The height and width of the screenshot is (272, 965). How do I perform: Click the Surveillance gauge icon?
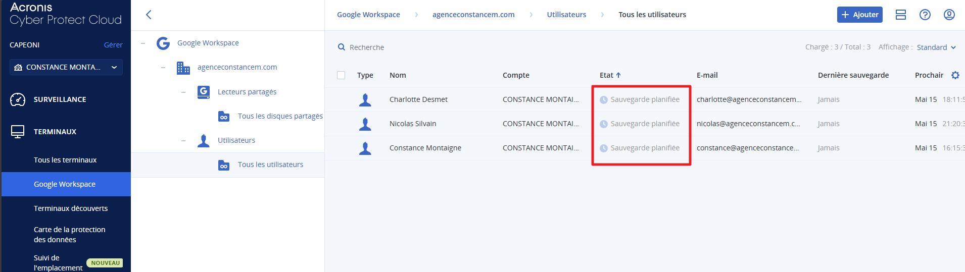(x=18, y=99)
